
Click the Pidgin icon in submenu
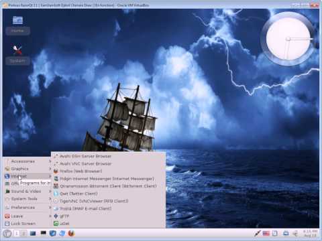coord(56,179)
